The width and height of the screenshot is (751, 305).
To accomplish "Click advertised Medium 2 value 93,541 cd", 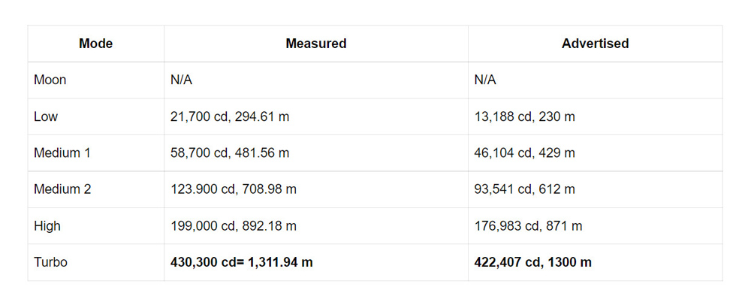I will (502, 189).
